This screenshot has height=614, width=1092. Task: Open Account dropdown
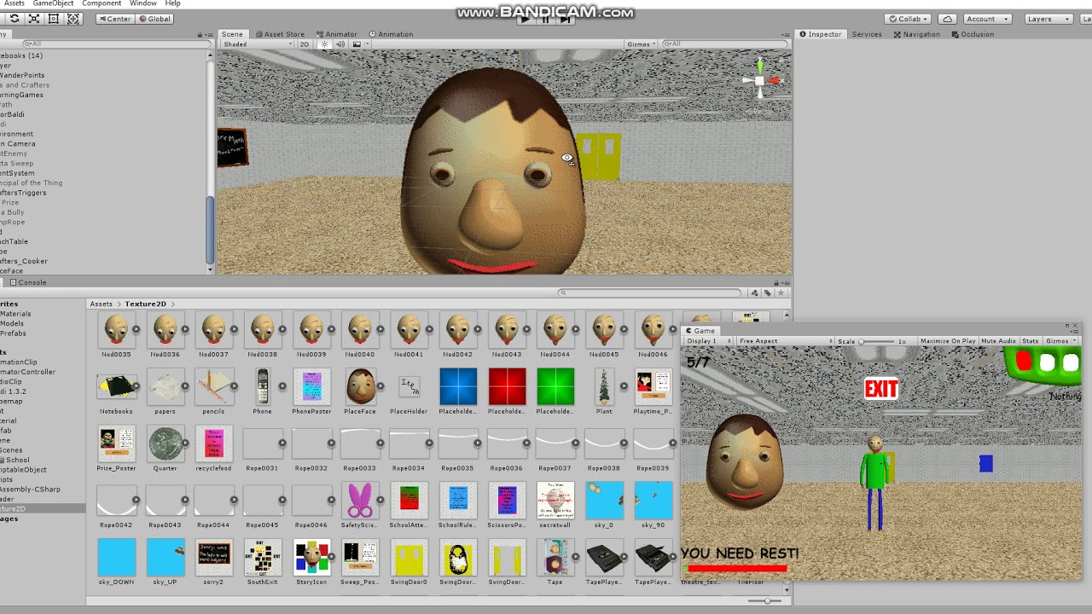(x=987, y=19)
